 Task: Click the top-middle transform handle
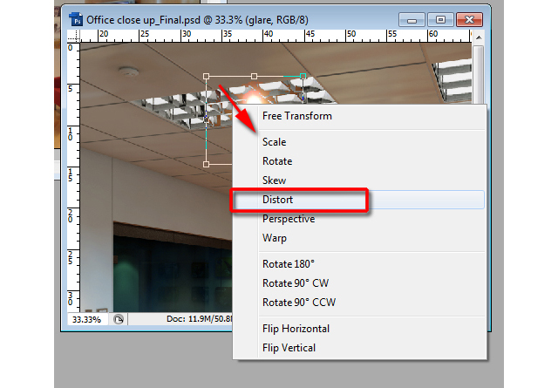point(254,76)
